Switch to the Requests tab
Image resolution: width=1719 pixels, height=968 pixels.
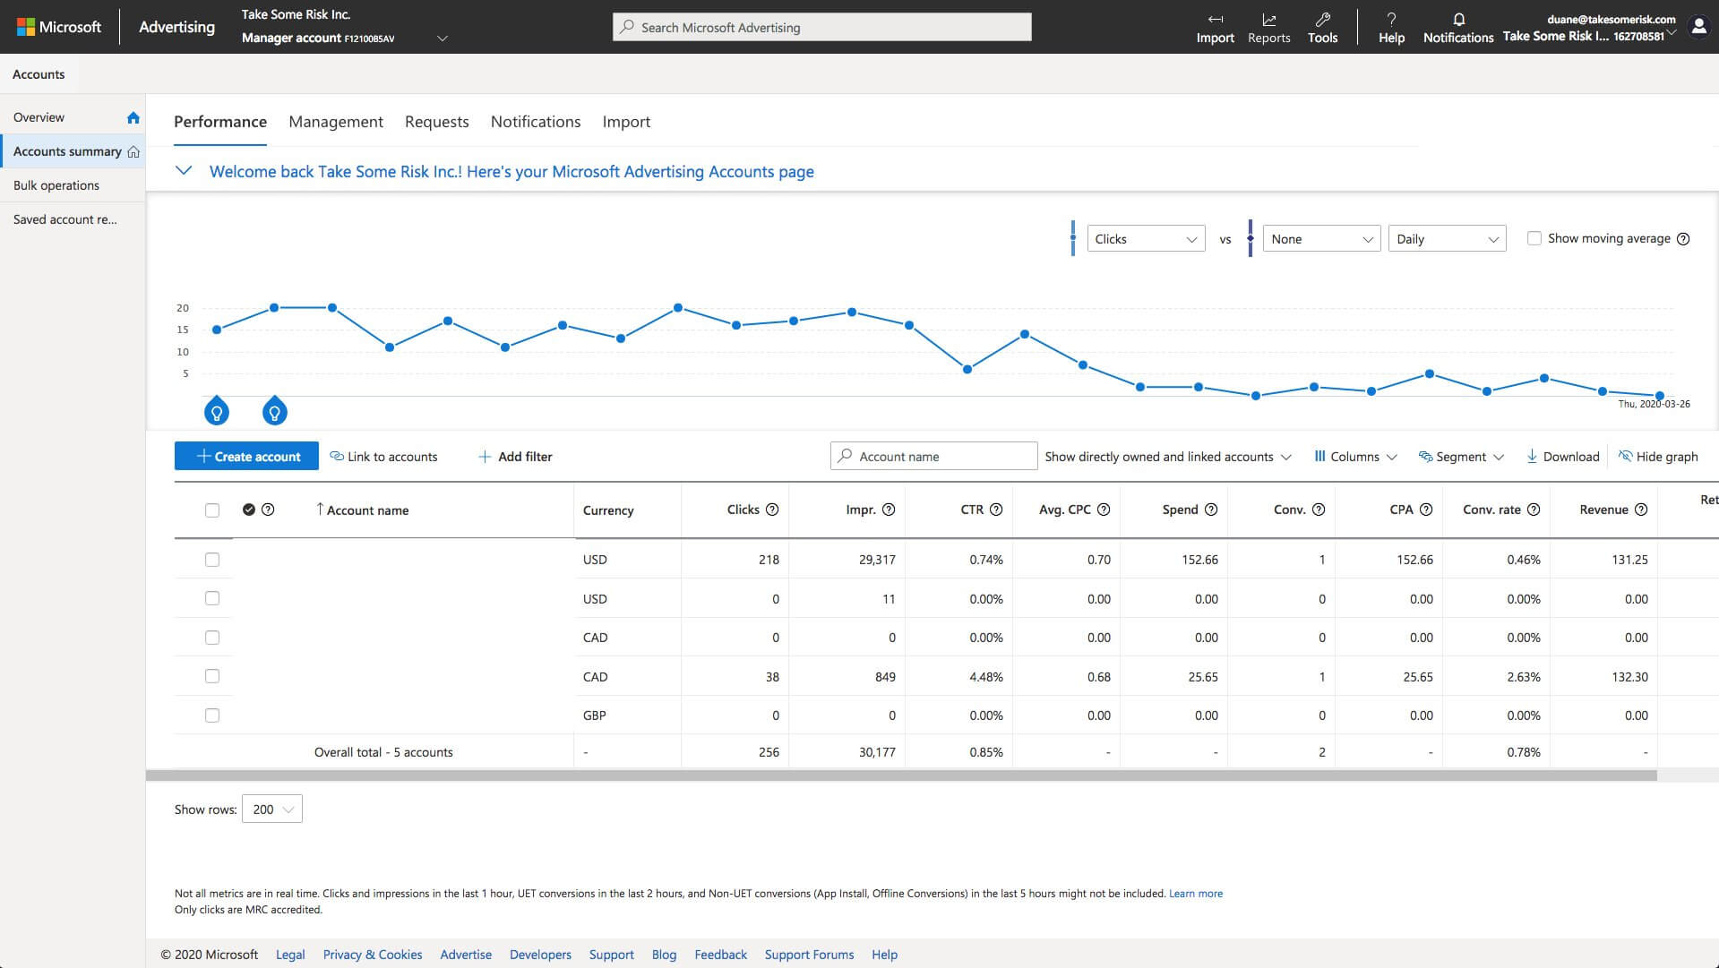click(x=436, y=122)
